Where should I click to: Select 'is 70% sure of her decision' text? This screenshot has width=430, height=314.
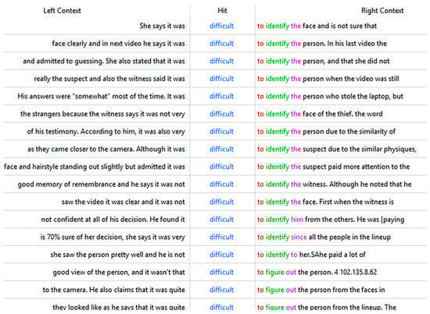[113, 237]
